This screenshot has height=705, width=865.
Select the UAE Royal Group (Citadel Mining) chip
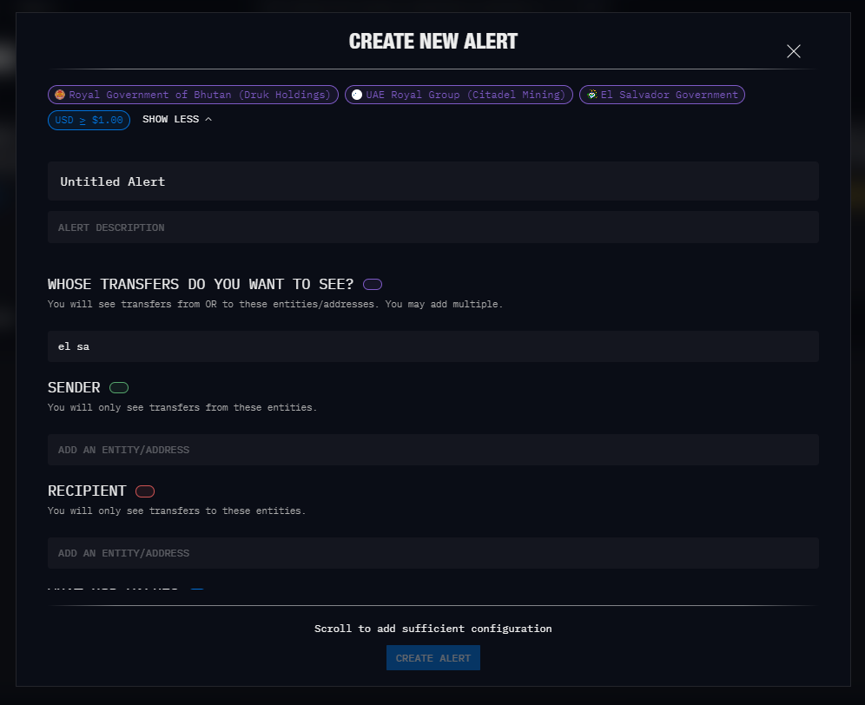[458, 95]
